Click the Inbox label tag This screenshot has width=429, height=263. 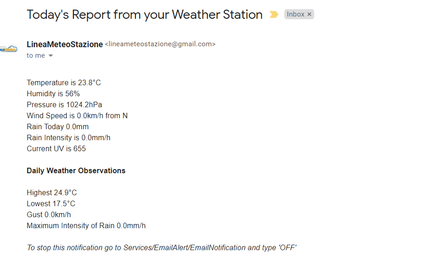[x=295, y=15]
